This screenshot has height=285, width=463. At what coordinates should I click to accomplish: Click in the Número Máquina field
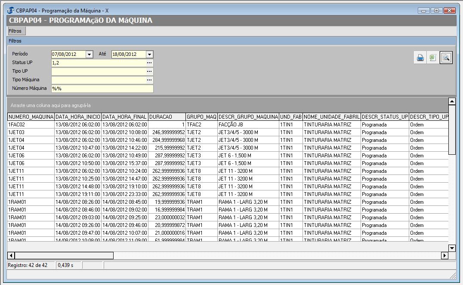(102, 89)
